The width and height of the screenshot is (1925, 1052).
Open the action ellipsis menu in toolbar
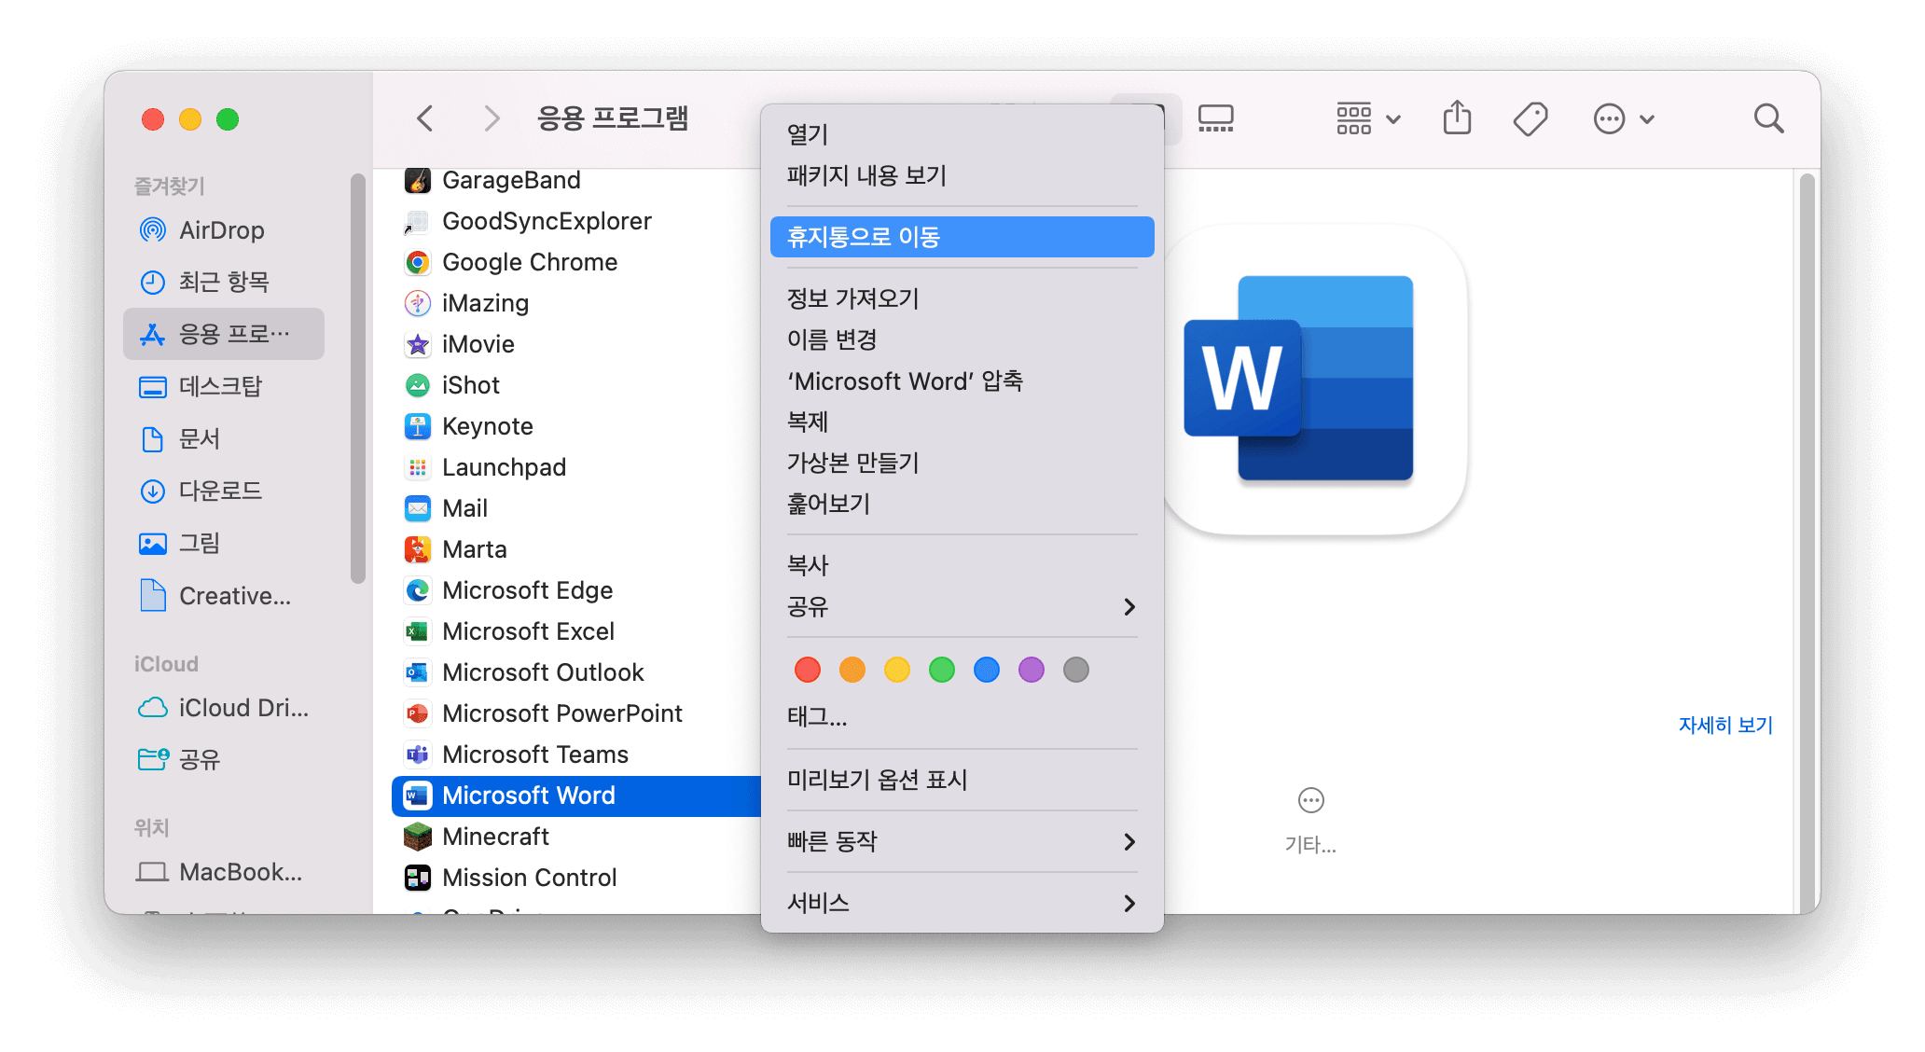1623,118
